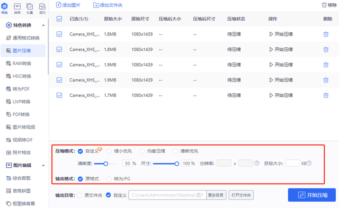
Task: Uncheck the fourth row 1.9MB file
Action: coord(59,80)
